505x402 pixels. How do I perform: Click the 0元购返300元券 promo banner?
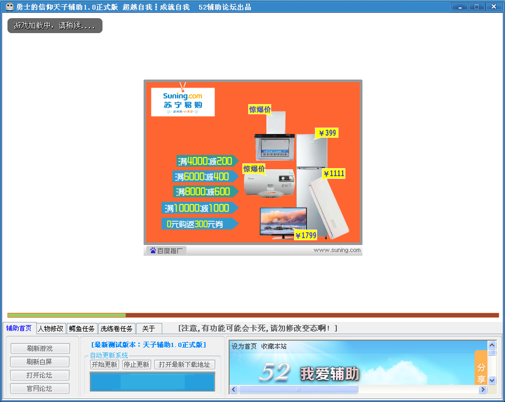(200, 224)
